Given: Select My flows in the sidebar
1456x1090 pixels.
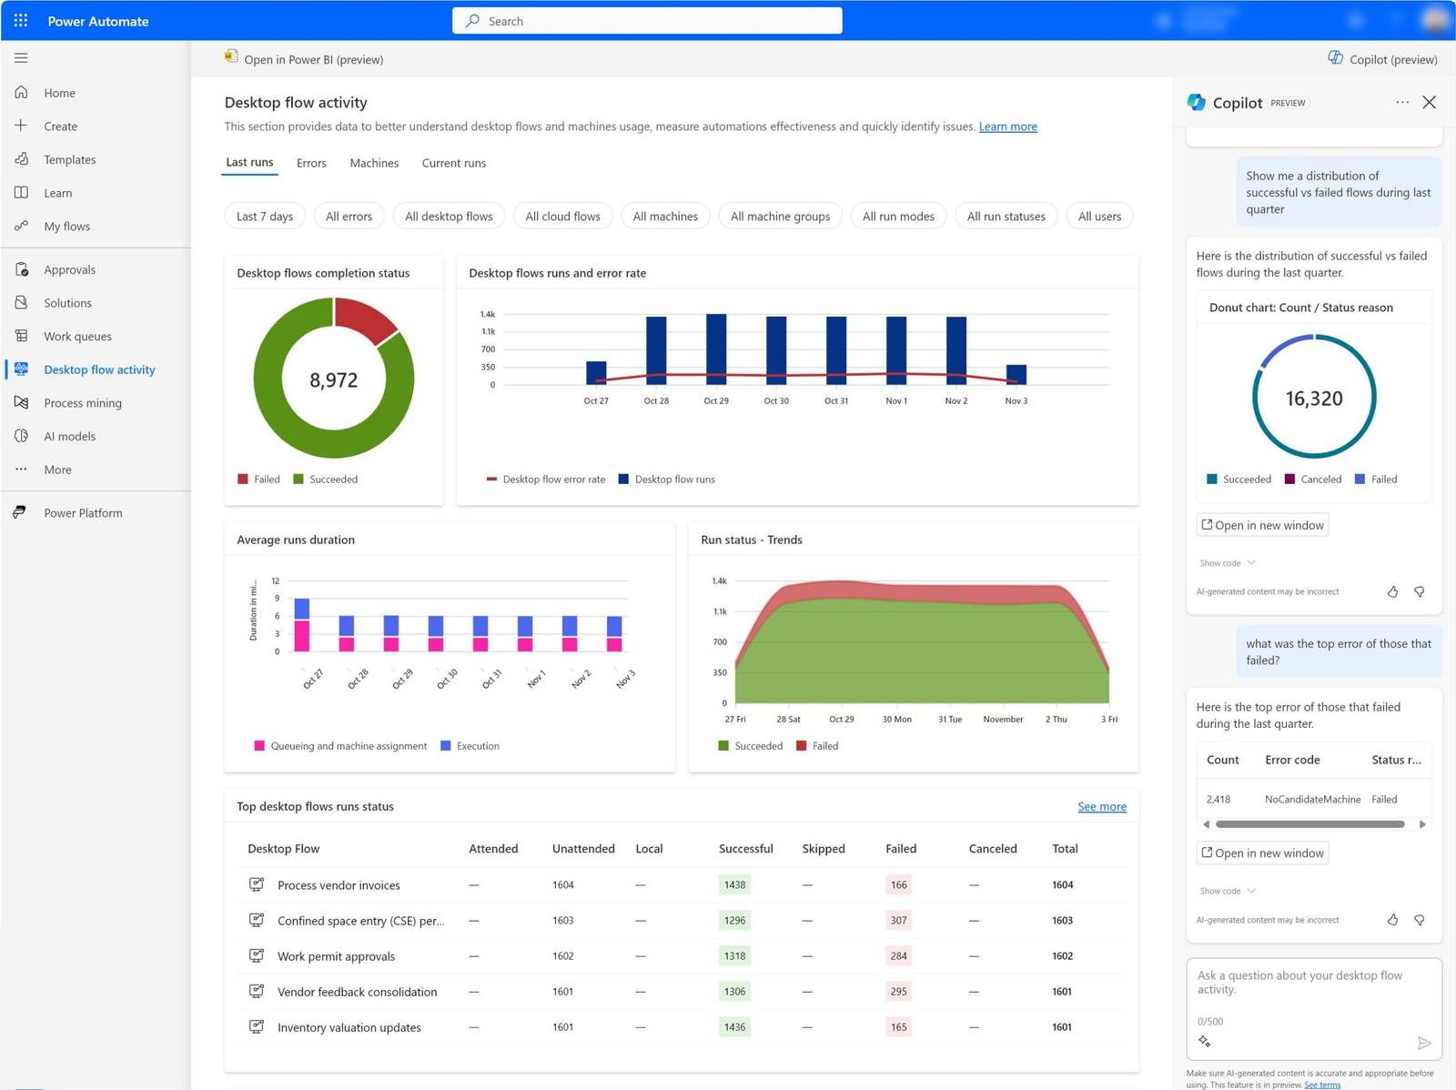Looking at the screenshot, I should click(x=66, y=226).
